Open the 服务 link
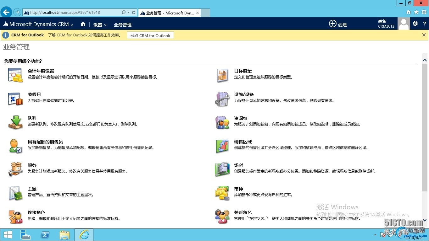Image resolution: width=429 pixels, height=241 pixels. point(32,165)
